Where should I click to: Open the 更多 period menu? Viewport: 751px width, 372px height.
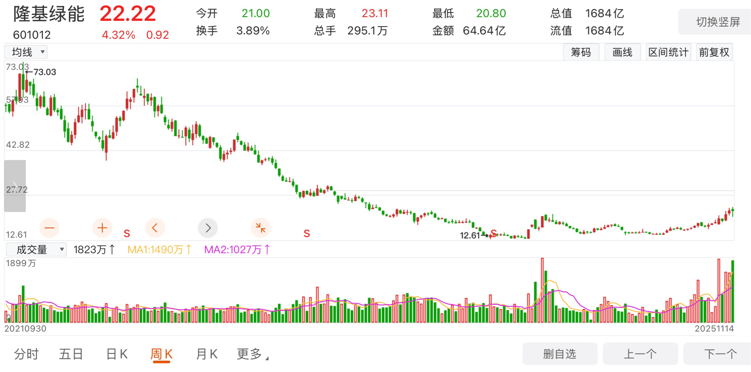click(252, 355)
